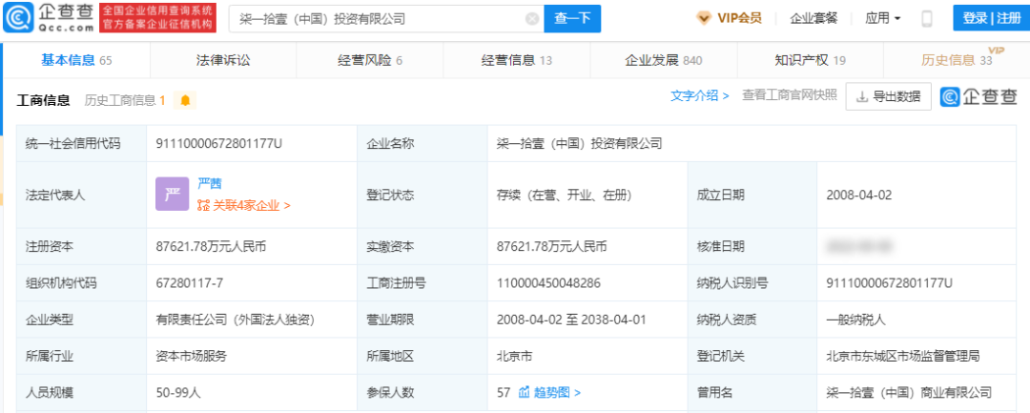Screen dimensions: 1030x413
Task: Click 有限责任公司（外国法人独资）text
Action: pos(236,320)
